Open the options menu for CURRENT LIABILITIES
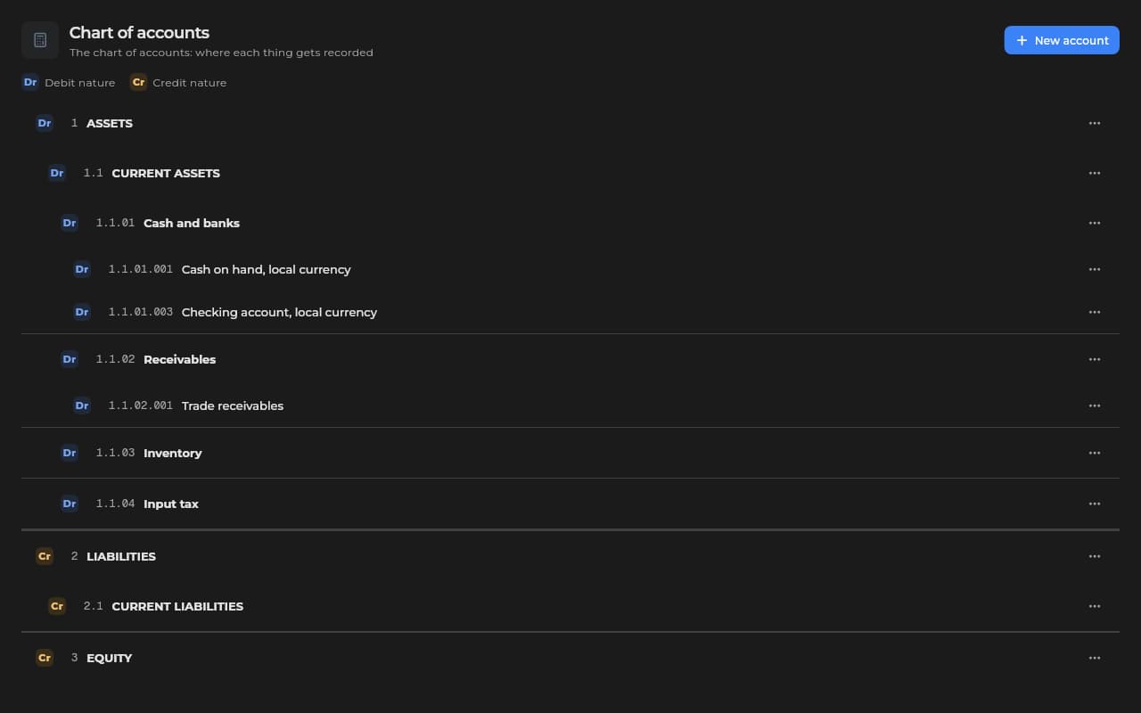Screen dimensions: 1141x713 tap(1095, 606)
